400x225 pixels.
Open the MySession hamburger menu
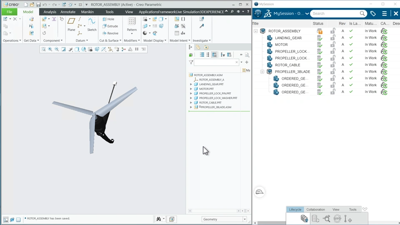[385, 13]
